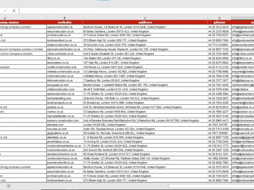Click address '14a Station Rd, London W7 3JE'
Image resolution: width=254 pixels, height=190 pixels.
[102, 58]
